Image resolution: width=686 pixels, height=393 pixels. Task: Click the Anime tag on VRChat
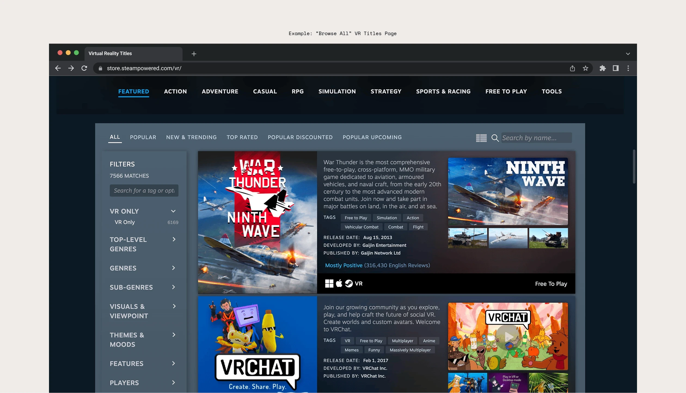[x=429, y=341]
